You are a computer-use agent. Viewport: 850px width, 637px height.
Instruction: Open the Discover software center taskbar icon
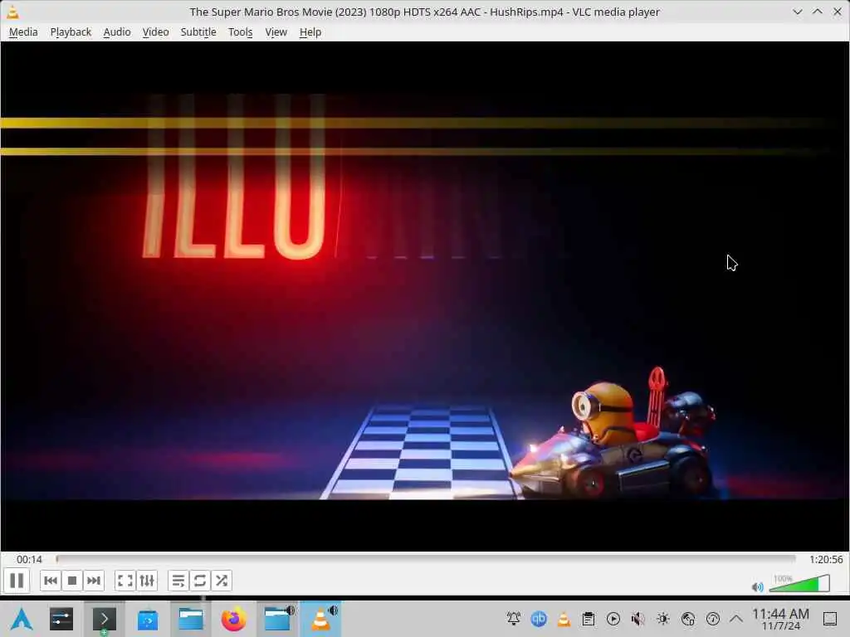pos(148,619)
